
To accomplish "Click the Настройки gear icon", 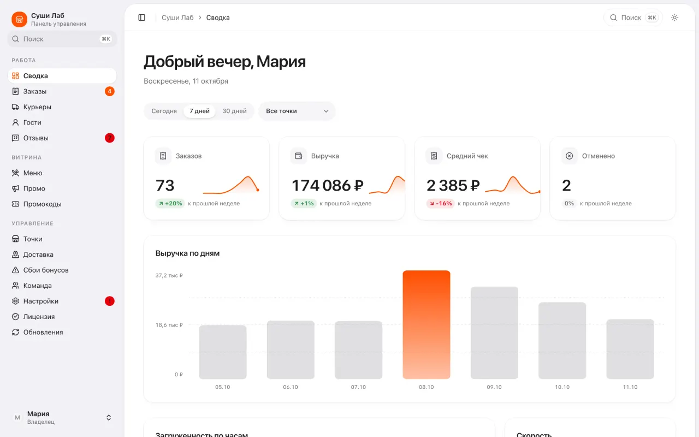I will coord(16,302).
